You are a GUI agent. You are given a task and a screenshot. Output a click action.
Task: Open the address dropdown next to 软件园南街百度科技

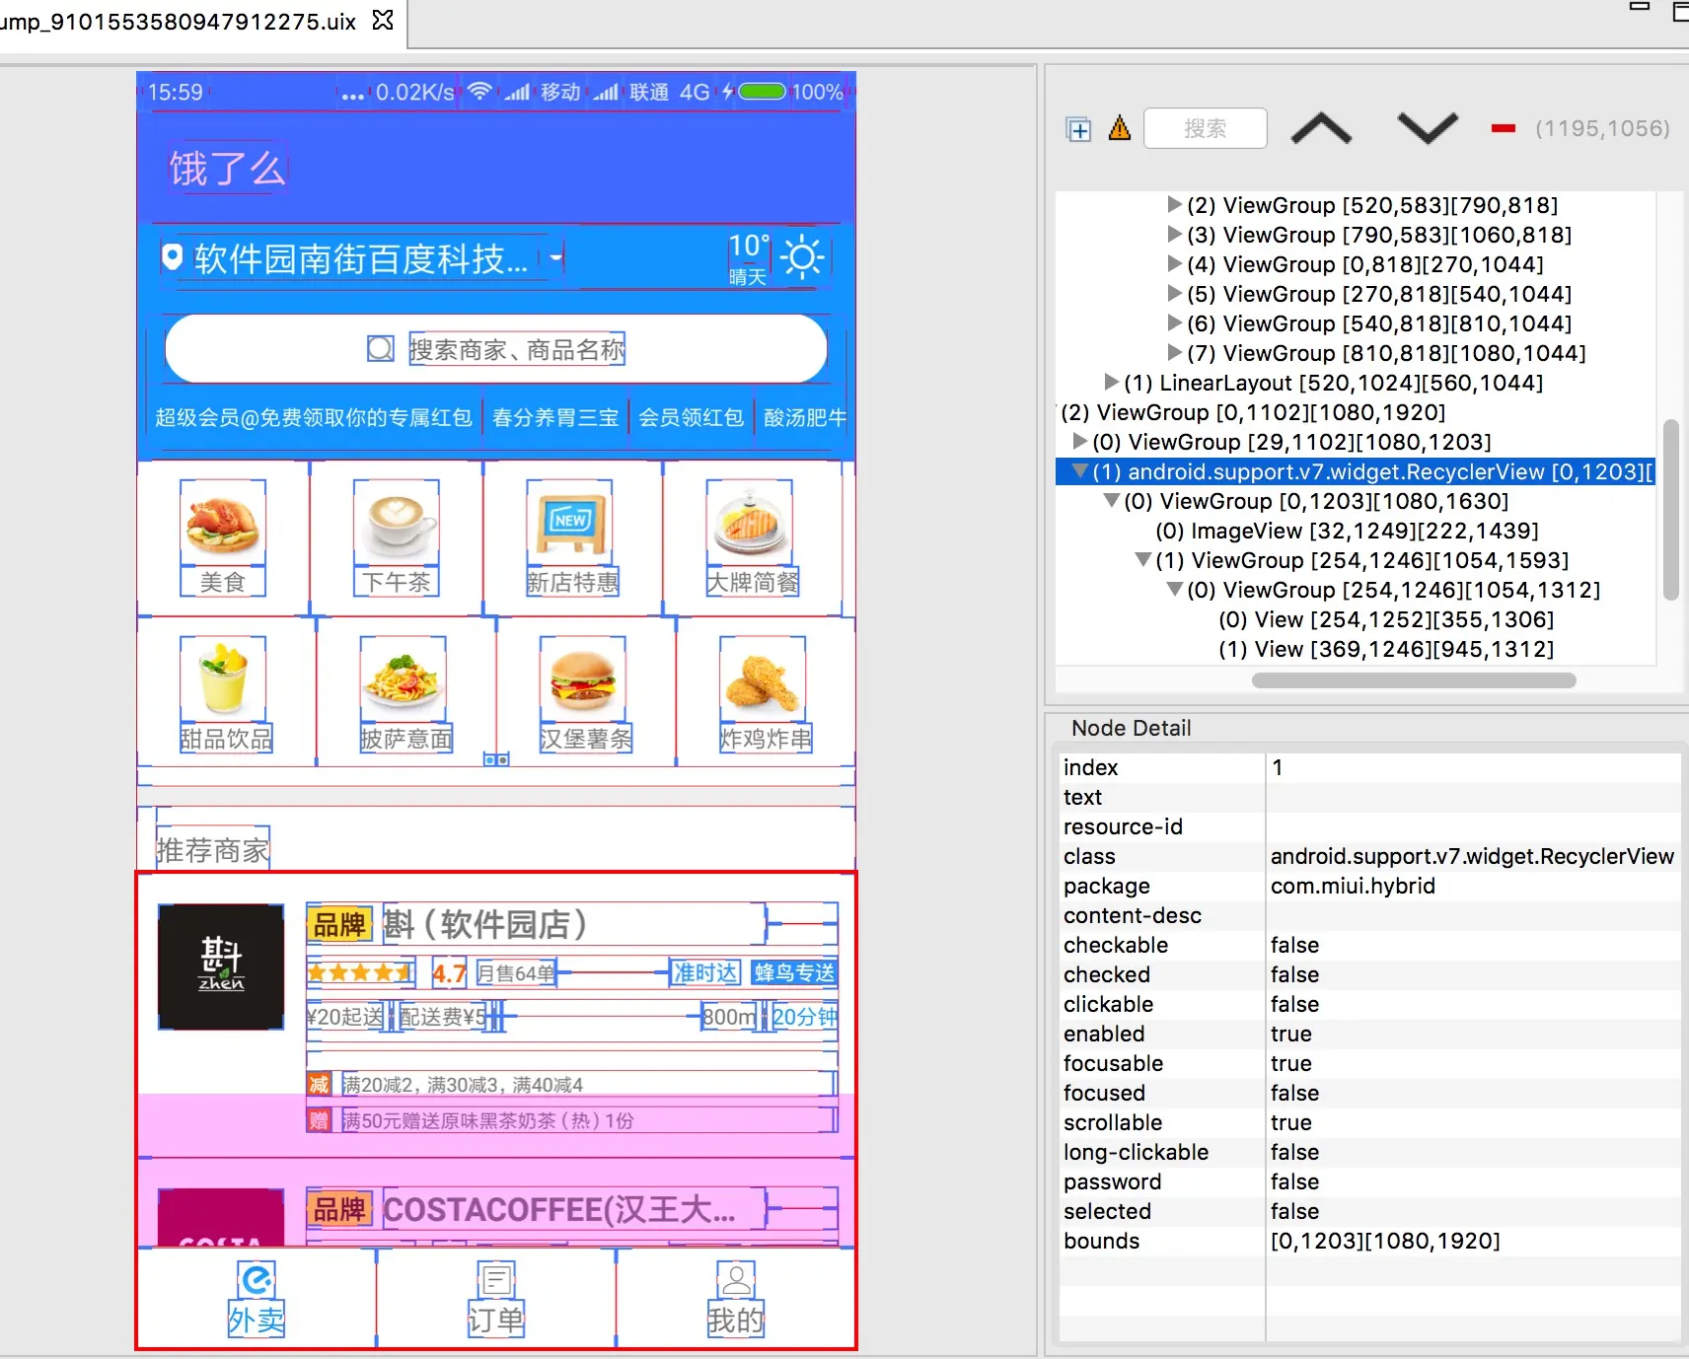[555, 257]
